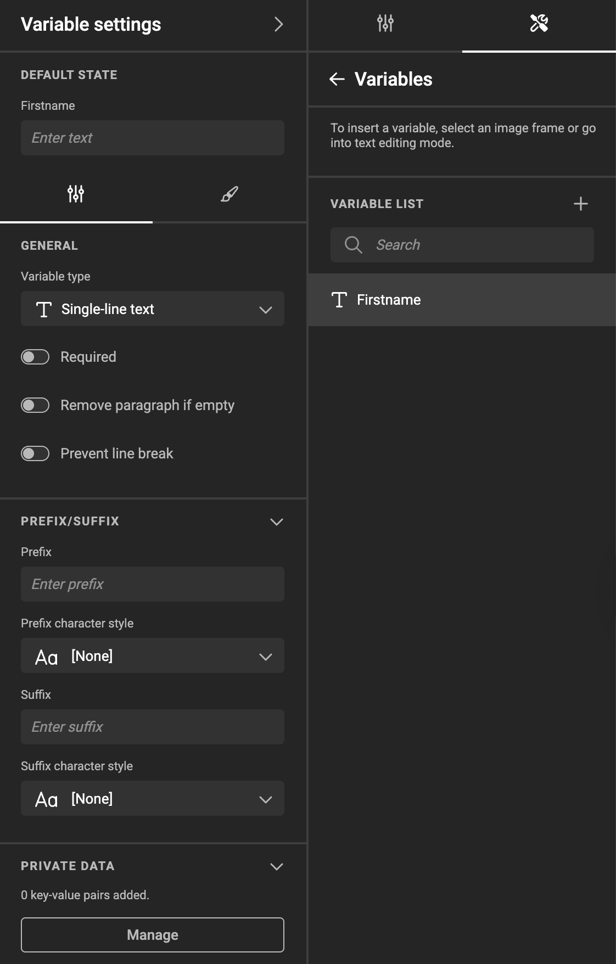Click the search magnifier in the variable list
Screen dimensions: 616x964
click(x=354, y=245)
